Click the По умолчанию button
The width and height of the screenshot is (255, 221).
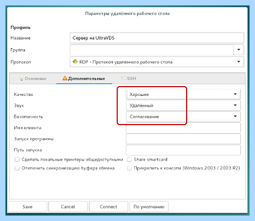click(149, 206)
